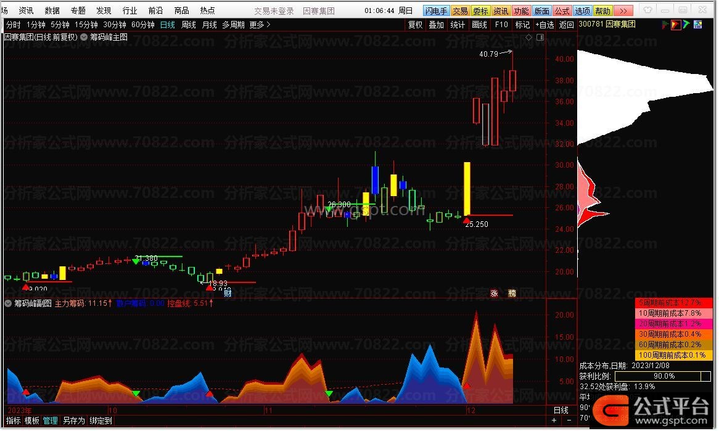The width and height of the screenshot is (719, 431).
Task: Click F10 company info button
Action: (x=501, y=25)
